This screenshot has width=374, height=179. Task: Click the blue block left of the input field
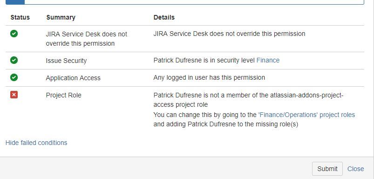coord(15,2)
